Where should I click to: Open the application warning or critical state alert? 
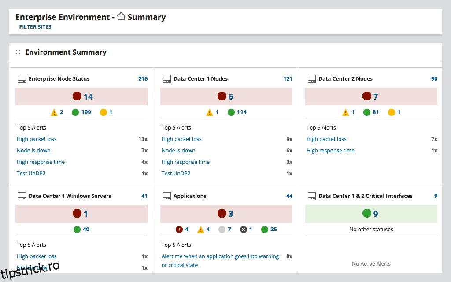point(220,261)
